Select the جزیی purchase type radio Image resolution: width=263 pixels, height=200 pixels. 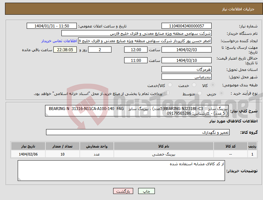221,93
